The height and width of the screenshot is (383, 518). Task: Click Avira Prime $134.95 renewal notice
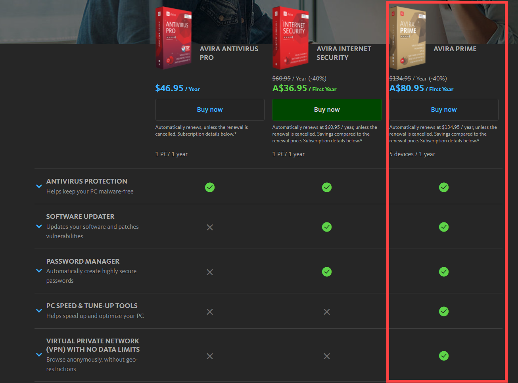click(443, 134)
